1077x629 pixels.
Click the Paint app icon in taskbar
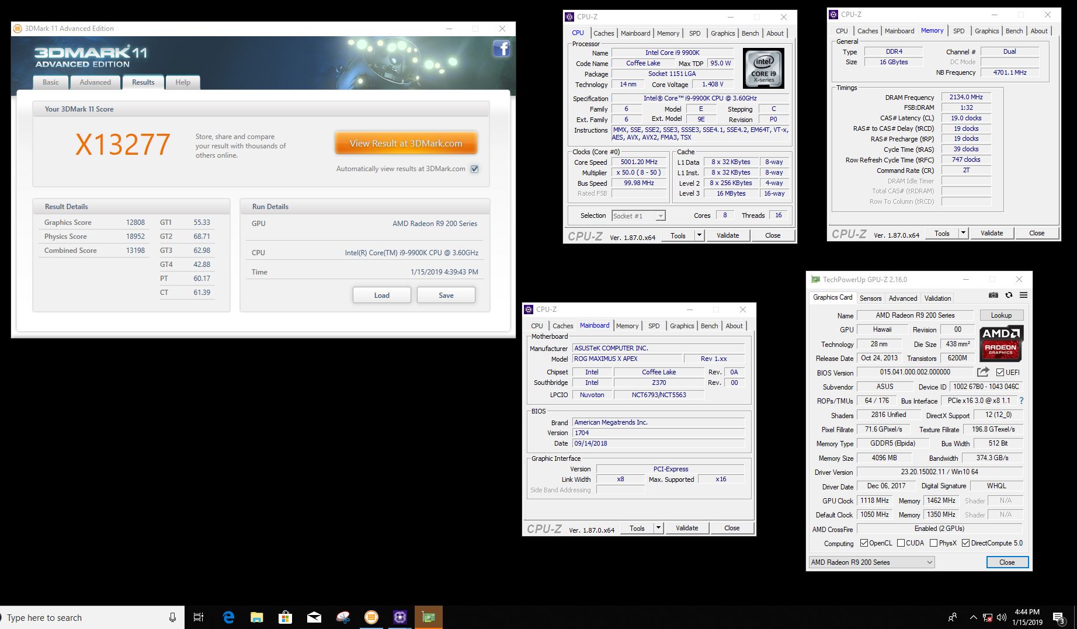(x=343, y=617)
